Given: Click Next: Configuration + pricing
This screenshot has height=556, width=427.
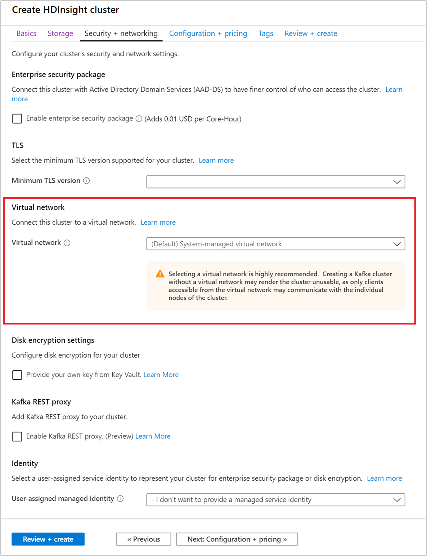Looking at the screenshot, I should [x=237, y=539].
